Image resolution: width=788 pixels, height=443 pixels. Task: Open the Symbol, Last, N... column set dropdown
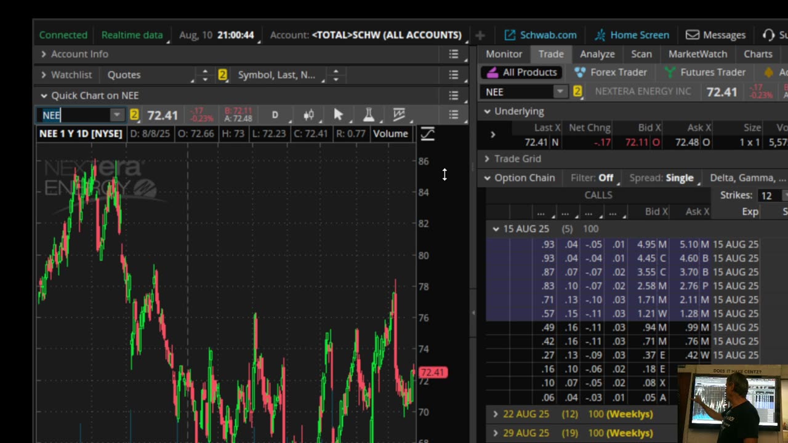point(281,75)
